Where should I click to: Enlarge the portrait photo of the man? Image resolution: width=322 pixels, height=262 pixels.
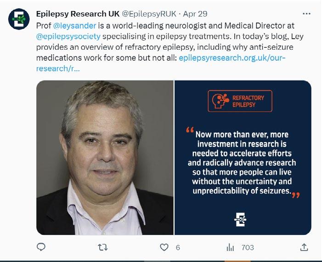click(x=105, y=158)
